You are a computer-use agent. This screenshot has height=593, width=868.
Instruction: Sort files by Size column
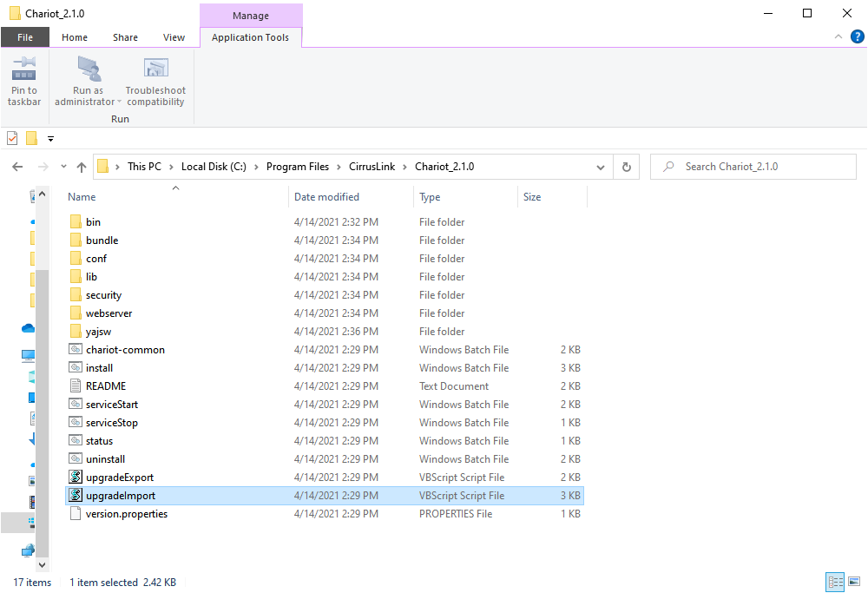[532, 197]
